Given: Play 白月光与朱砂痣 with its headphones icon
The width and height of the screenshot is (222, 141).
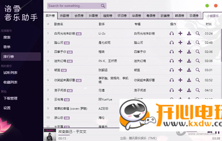Looking at the screenshot, I should 172,34.
